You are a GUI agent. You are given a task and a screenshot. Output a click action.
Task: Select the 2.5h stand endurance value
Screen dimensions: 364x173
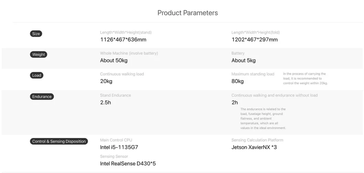coord(106,102)
